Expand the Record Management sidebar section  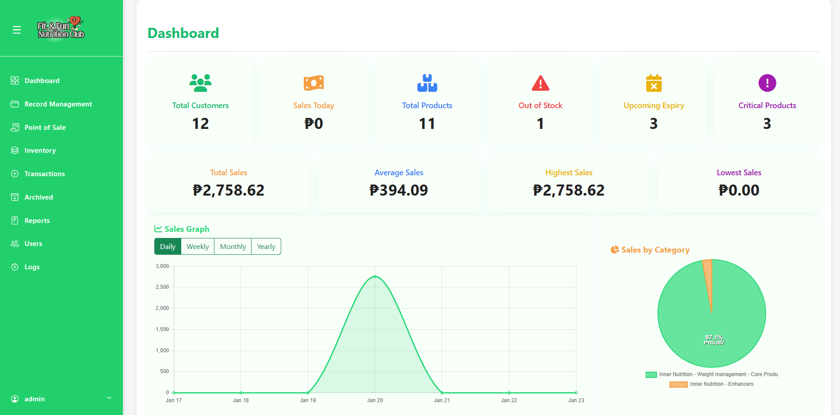(x=58, y=104)
